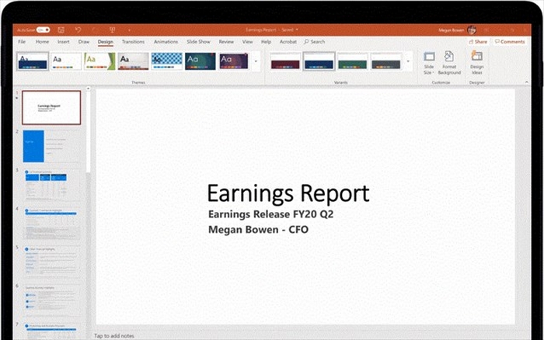Apply the blue diamond pattern theme

pos(167,61)
